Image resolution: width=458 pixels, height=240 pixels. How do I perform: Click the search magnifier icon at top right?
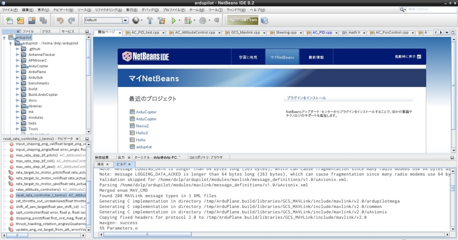[x=403, y=10]
